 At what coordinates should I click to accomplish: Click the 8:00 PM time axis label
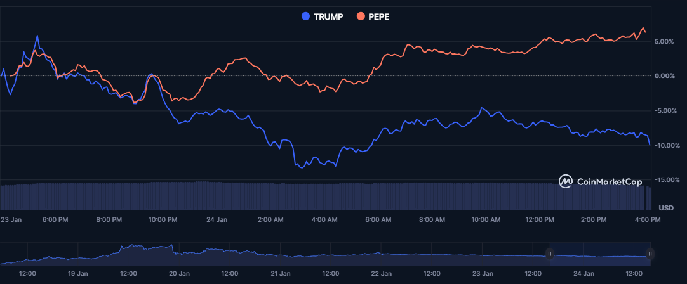click(x=109, y=220)
